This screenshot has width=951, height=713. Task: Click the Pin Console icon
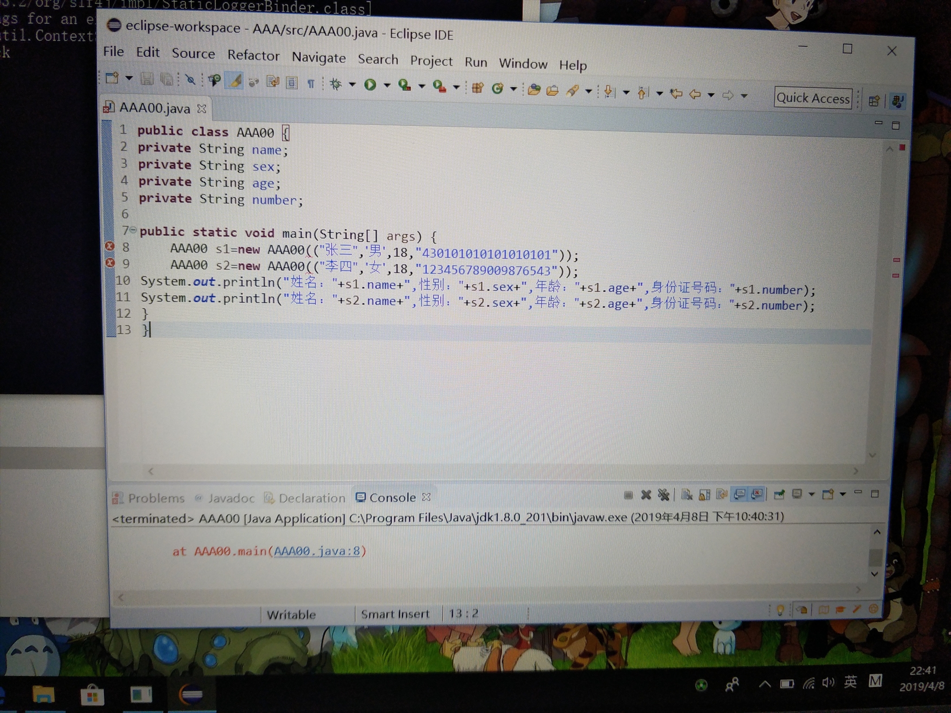click(779, 495)
